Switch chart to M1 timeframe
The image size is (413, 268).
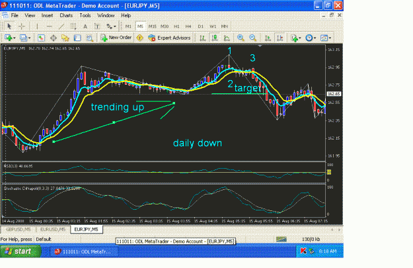[128, 26]
